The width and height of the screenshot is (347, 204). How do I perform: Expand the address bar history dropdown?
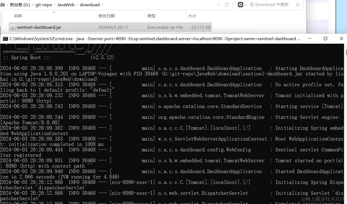[x=218, y=5]
